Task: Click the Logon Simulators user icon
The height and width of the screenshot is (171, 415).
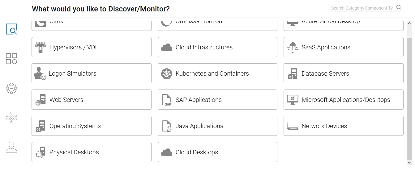Action: tap(40, 73)
